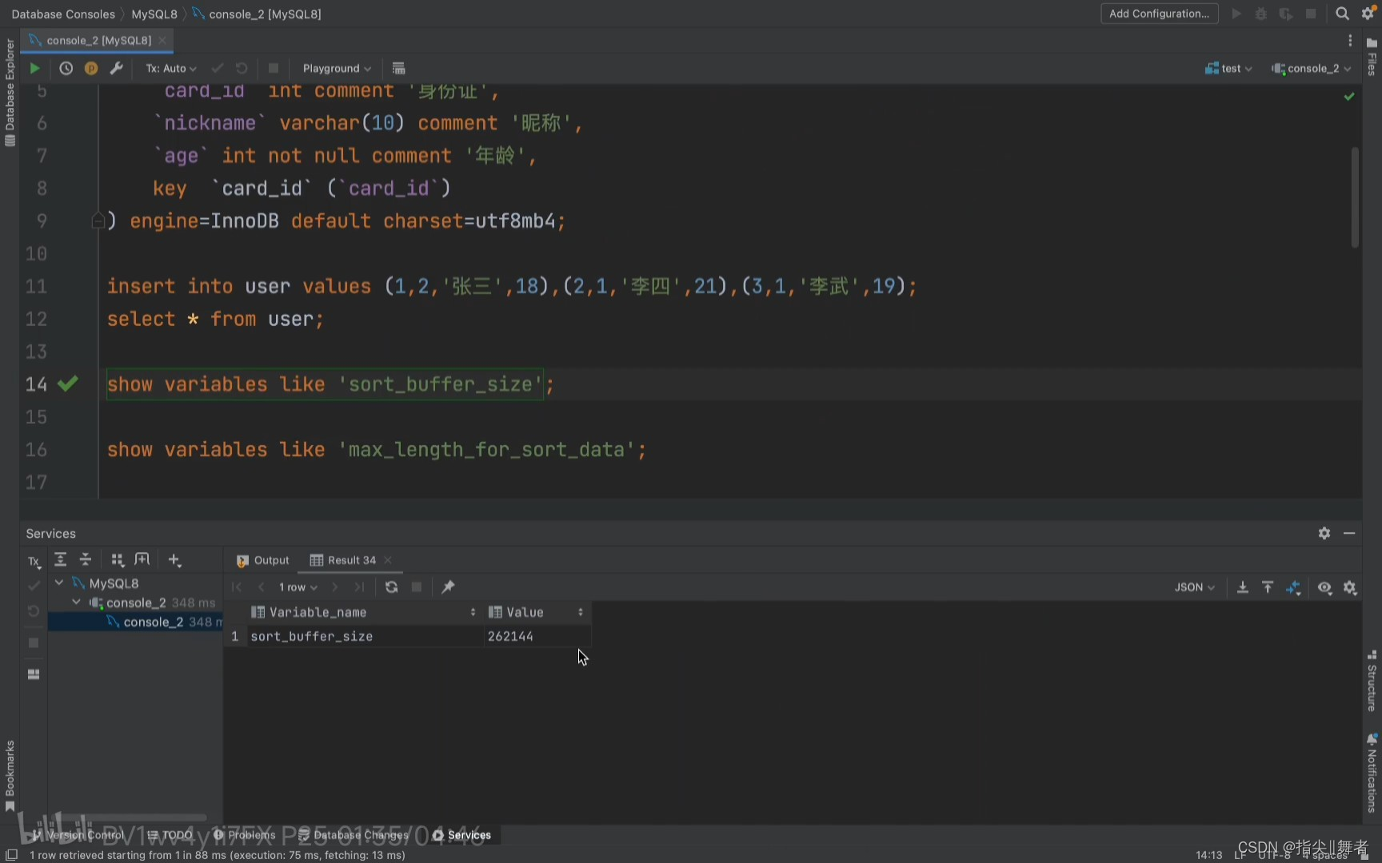Viewport: 1382px width, 863px height.
Task: Click the Rollback icon in the console toolbar
Action: pos(242,69)
